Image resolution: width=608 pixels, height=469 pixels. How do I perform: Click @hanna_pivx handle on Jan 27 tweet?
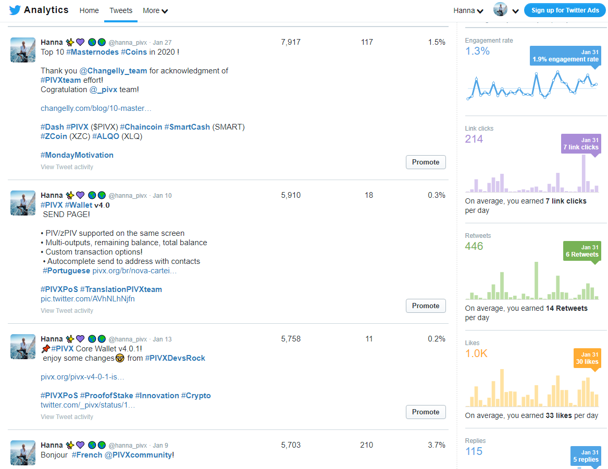[128, 43]
